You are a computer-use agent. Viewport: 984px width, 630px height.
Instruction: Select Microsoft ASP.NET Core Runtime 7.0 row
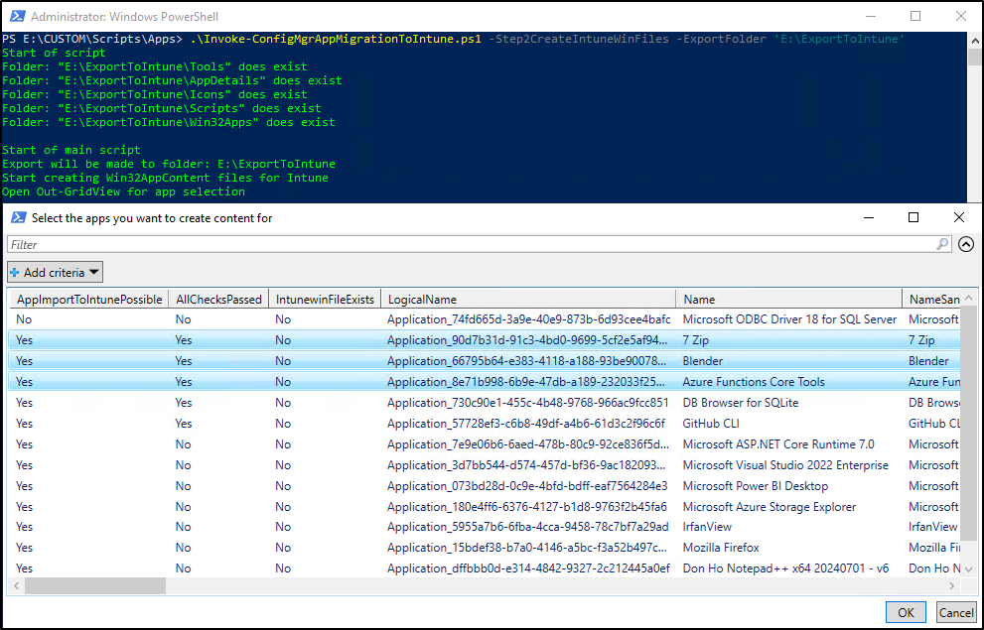pos(484,443)
